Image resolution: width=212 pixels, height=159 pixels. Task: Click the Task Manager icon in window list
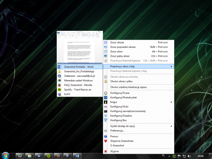coord(59,80)
